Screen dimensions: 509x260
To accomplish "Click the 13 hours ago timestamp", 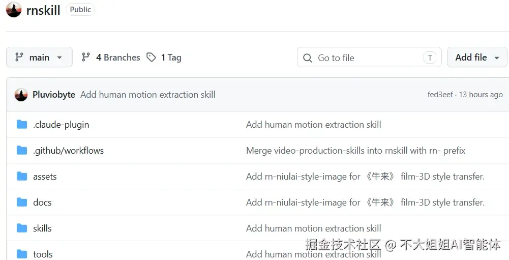I will click(481, 95).
